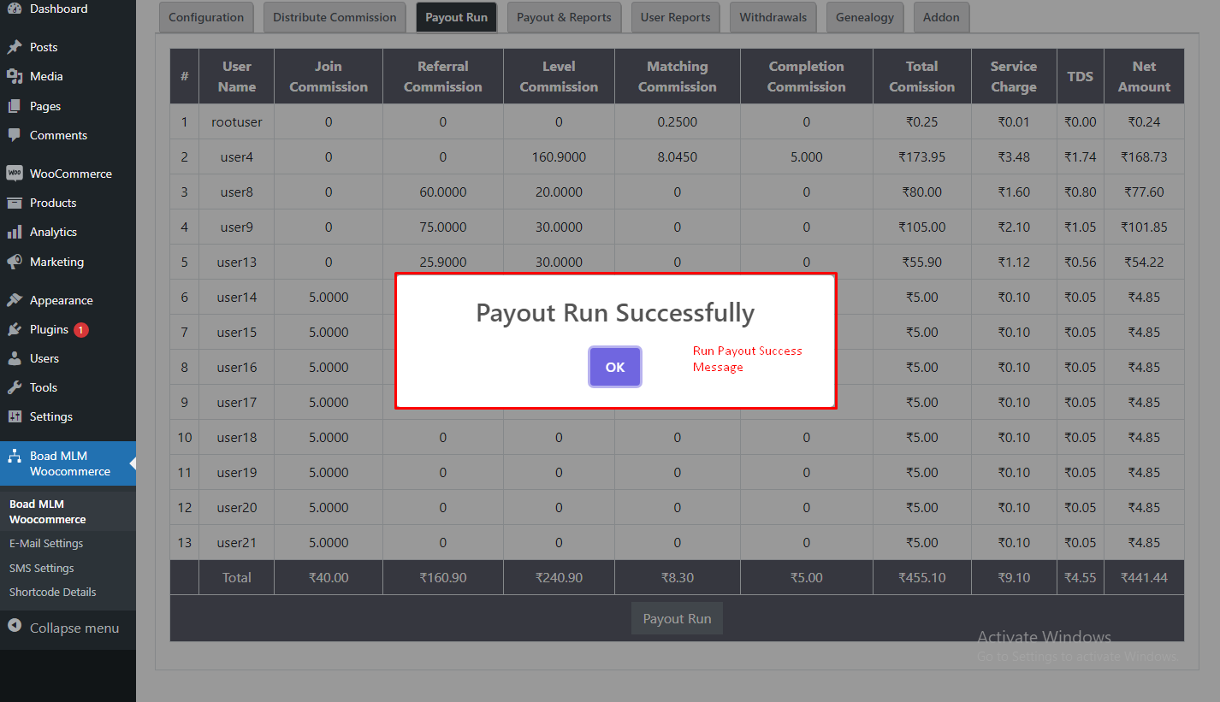Open Comments via speech bubble icon
1220x702 pixels.
tap(17, 135)
